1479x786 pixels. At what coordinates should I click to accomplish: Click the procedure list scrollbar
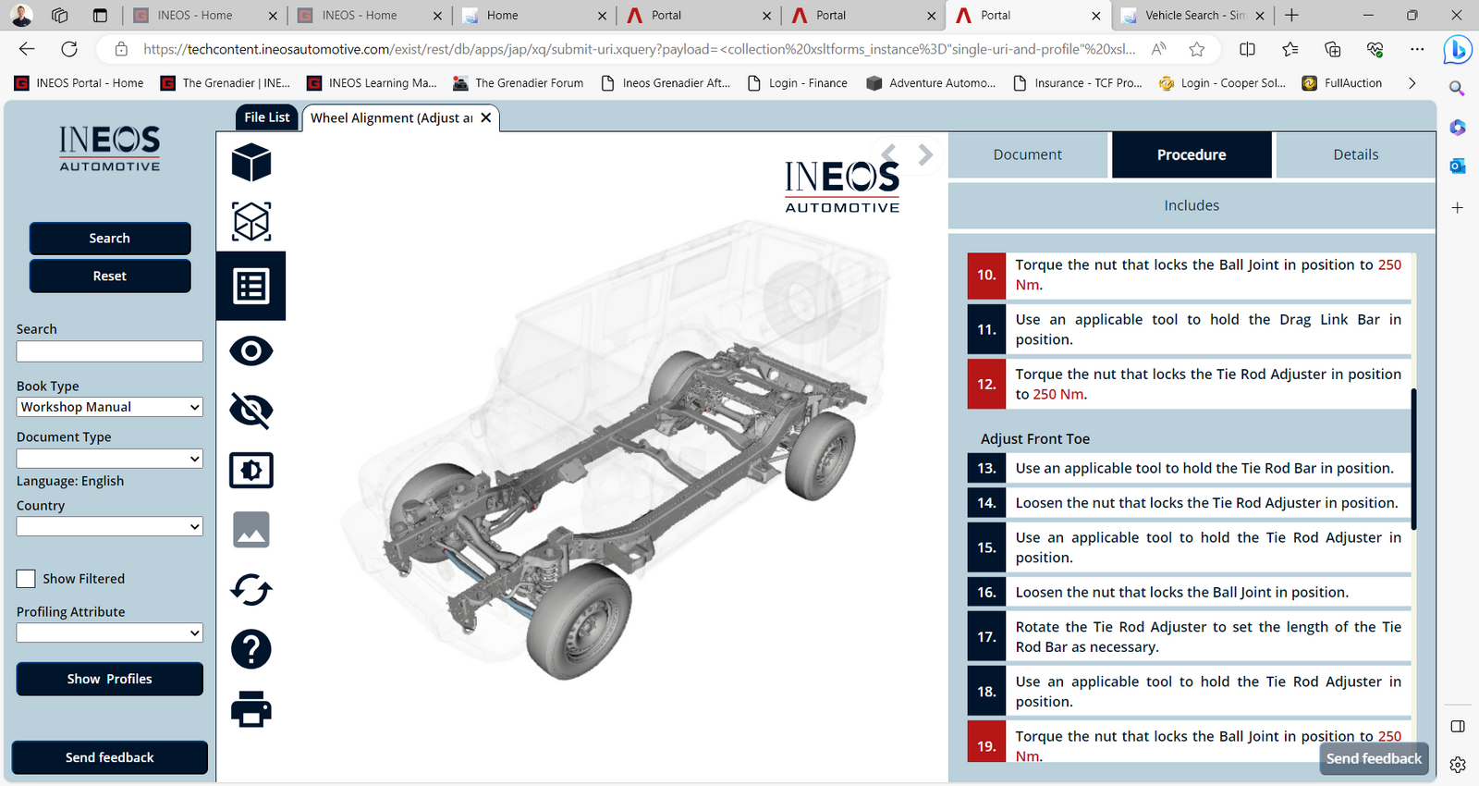(x=1414, y=460)
